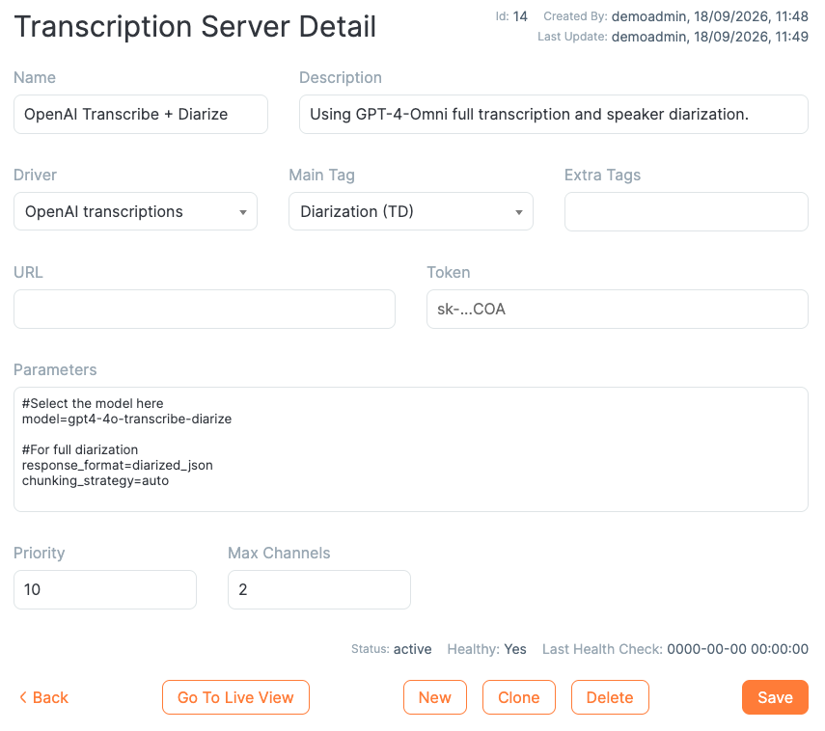The height and width of the screenshot is (731, 825).
Task: Click the Status value active
Action: coord(413,649)
